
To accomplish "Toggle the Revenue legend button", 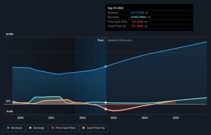I will 15,128.
